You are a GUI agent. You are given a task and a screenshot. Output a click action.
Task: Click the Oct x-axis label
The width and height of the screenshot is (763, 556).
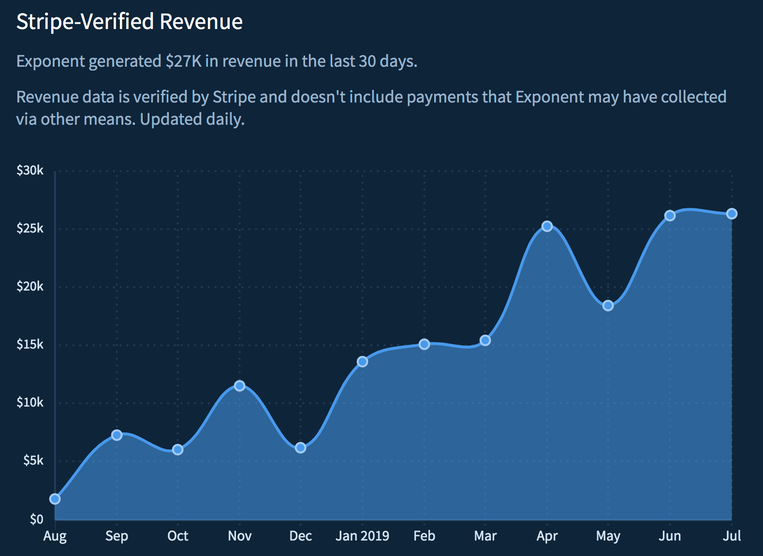[x=178, y=536]
